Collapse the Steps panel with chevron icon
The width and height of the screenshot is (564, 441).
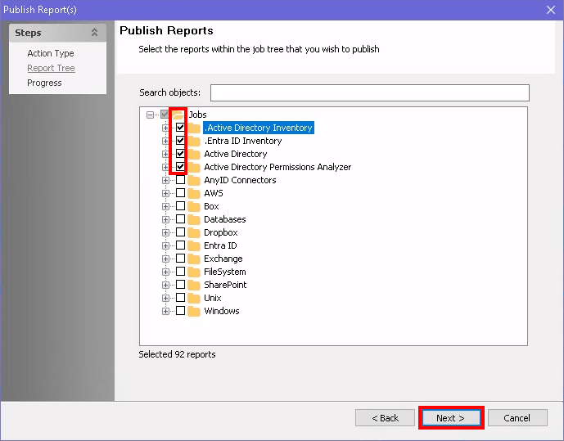pos(94,33)
